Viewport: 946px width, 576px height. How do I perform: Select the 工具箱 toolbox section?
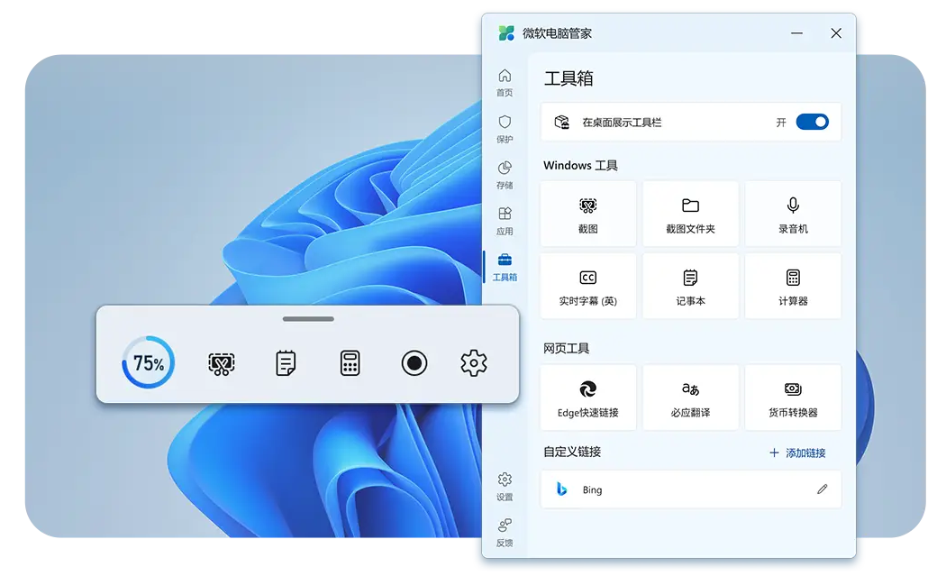(505, 268)
